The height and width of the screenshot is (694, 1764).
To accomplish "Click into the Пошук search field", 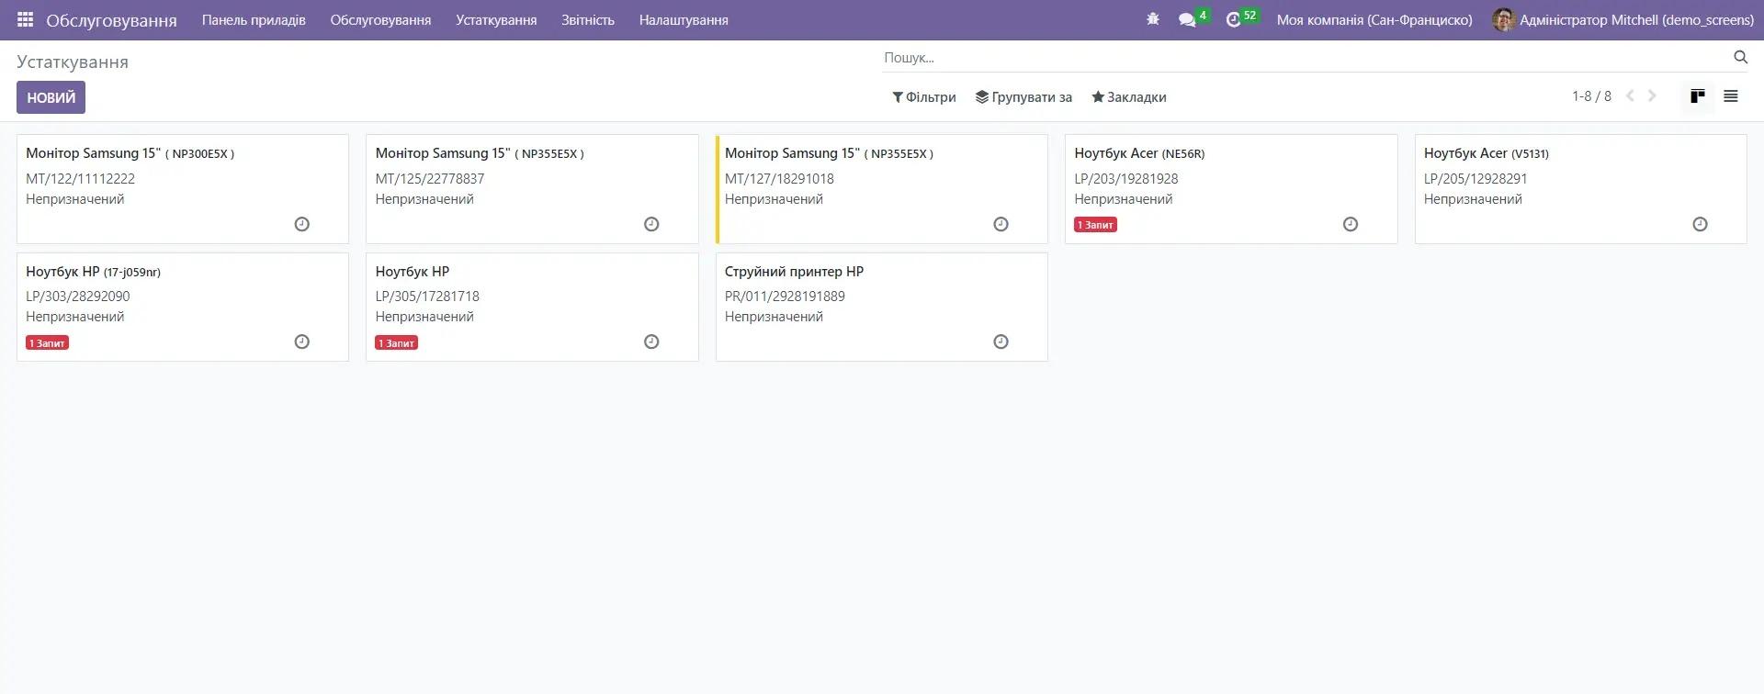I will (1305, 58).
